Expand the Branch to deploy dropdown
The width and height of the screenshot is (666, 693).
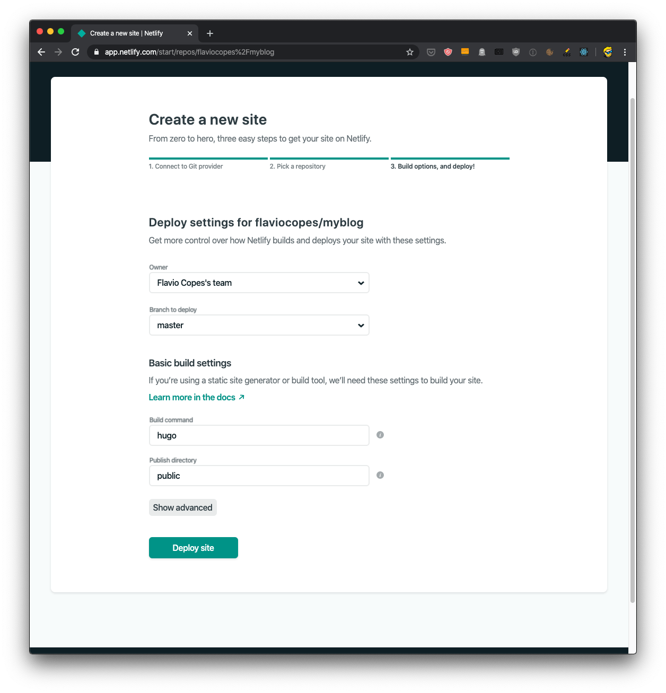259,325
